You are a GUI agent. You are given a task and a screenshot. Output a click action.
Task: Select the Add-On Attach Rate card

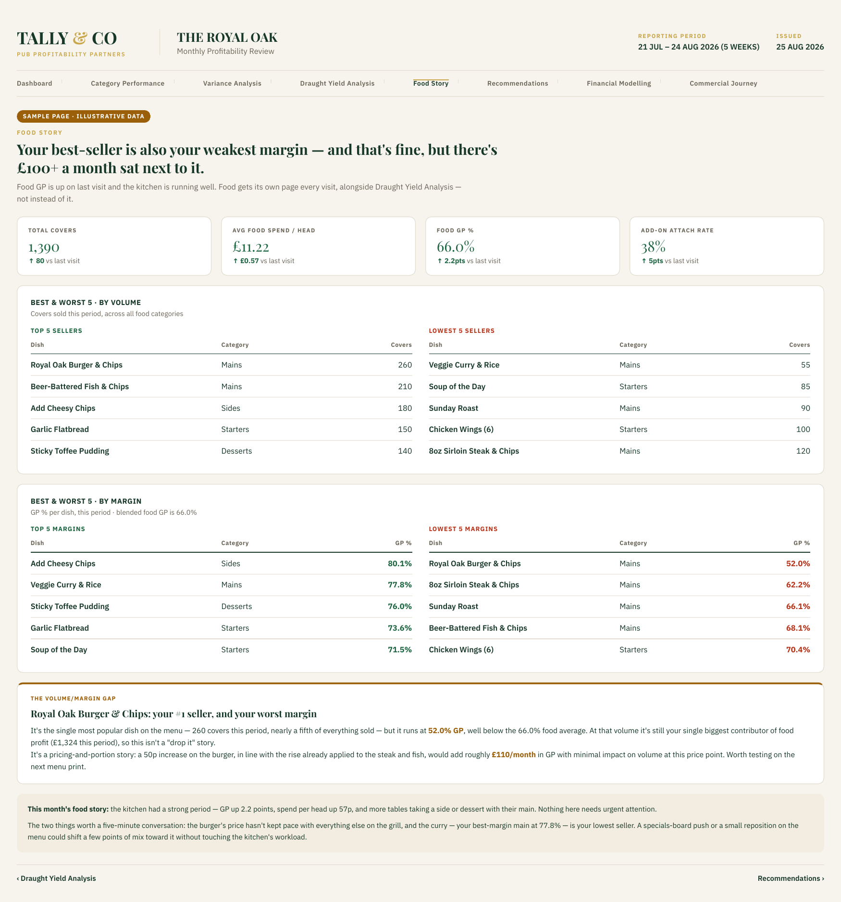[727, 246]
